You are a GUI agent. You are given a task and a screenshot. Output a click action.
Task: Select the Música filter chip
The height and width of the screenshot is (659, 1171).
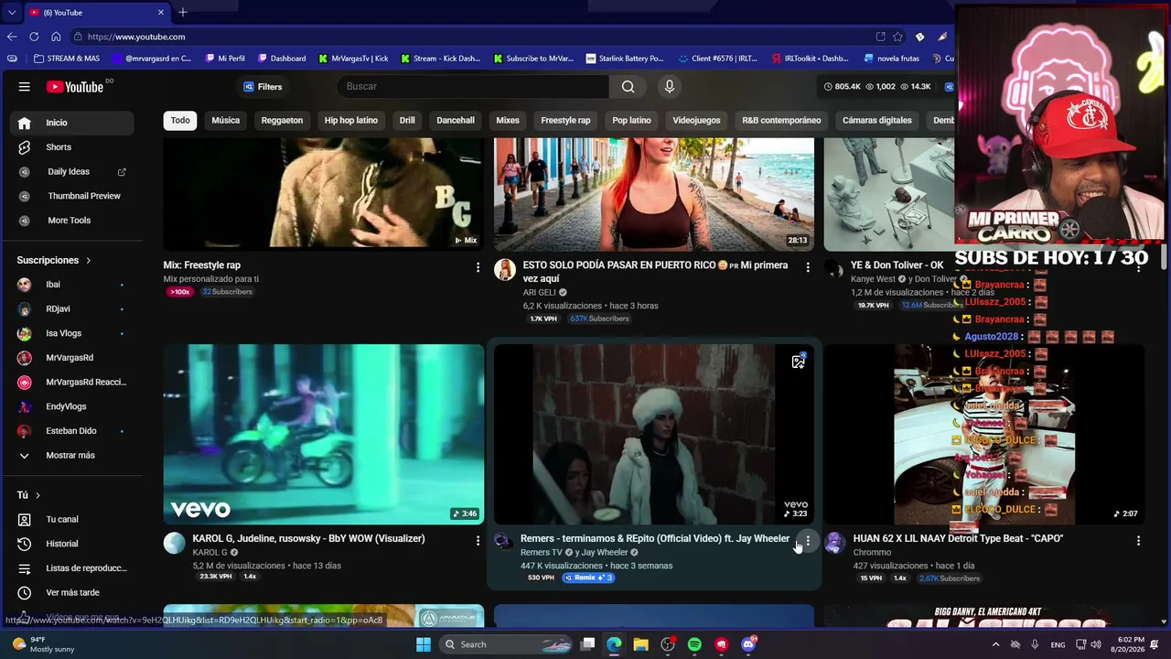coord(226,120)
